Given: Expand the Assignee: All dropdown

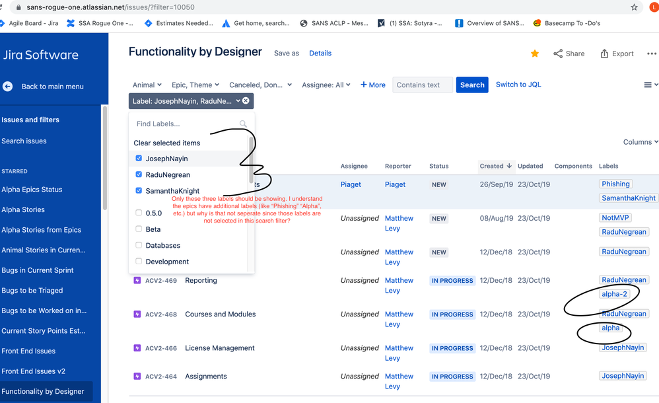Looking at the screenshot, I should [x=326, y=85].
